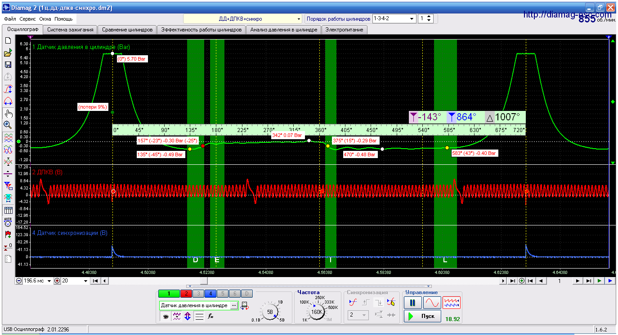This screenshot has height=335, width=618.
Task: Turn the 160K frequency knob
Action: pyautogui.click(x=317, y=311)
